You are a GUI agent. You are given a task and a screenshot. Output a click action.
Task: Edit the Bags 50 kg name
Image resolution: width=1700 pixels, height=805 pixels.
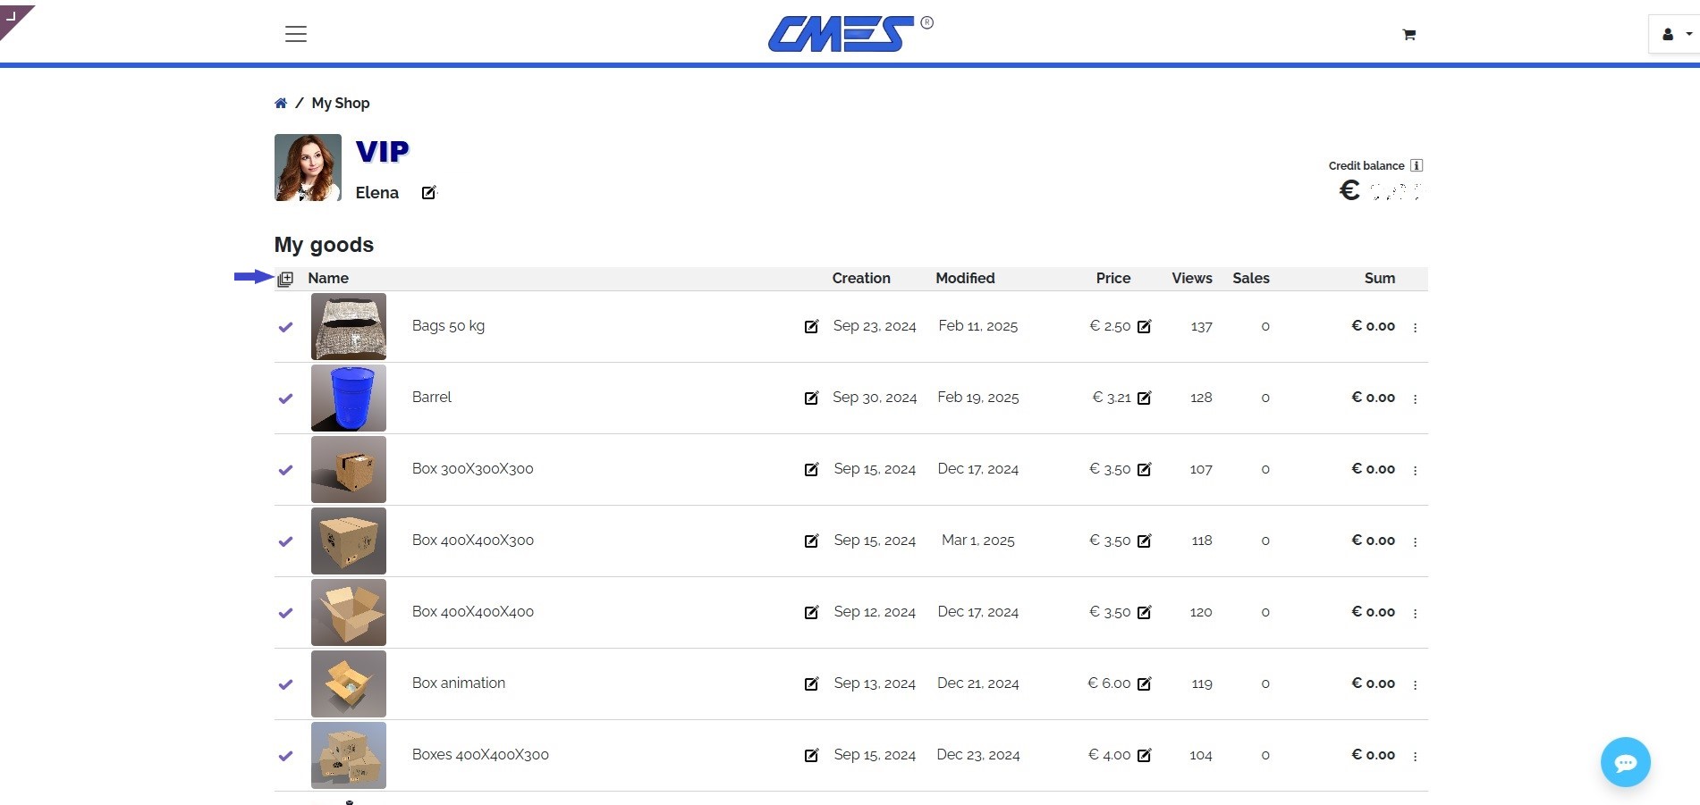click(811, 327)
